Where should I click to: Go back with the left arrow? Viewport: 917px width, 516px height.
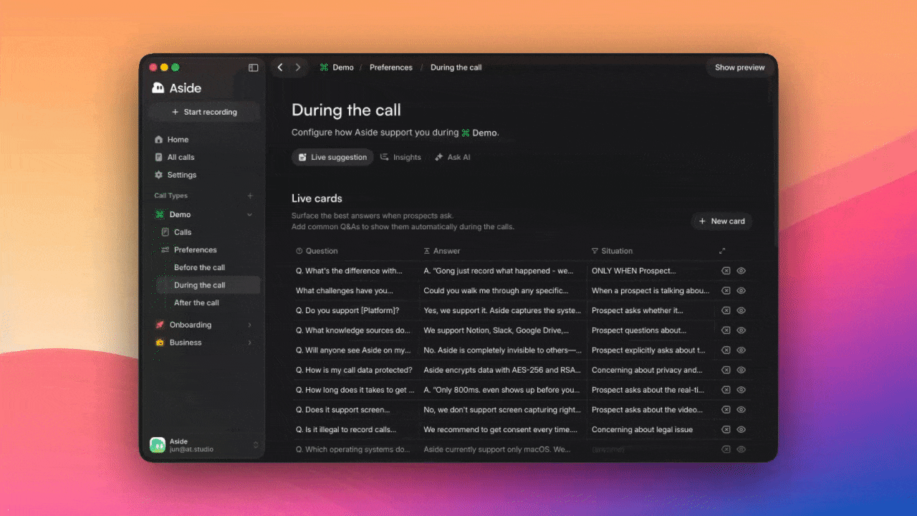pos(280,67)
